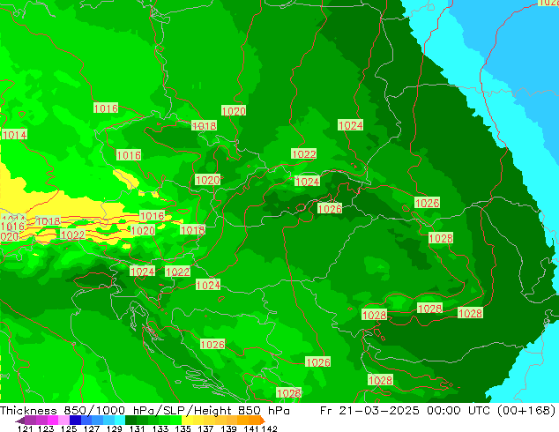Click the fully visible 1014 isobar label

14,135
